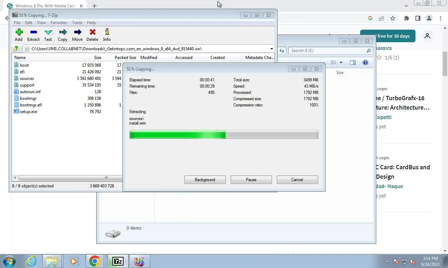Open the Tools menu in 7-Zip
Screen dimensions: 448x268
point(77,23)
